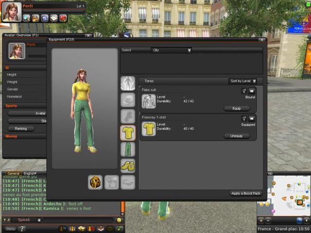The image size is (311, 233).
Task: Click the Flake suit item thumbnail
Action: click(149, 101)
